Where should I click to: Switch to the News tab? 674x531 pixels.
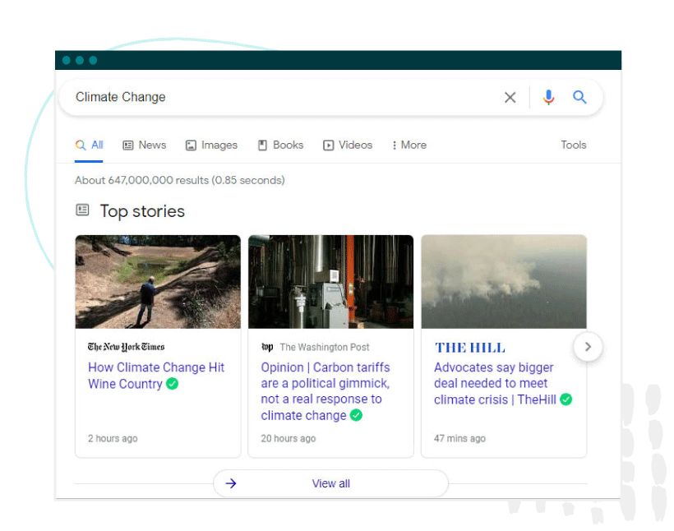pos(145,145)
